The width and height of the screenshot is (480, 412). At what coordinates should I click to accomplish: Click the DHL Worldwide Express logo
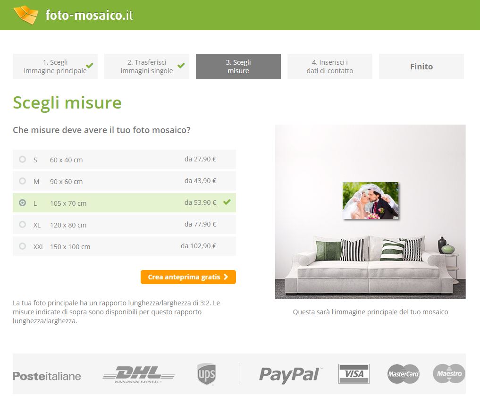point(138,374)
